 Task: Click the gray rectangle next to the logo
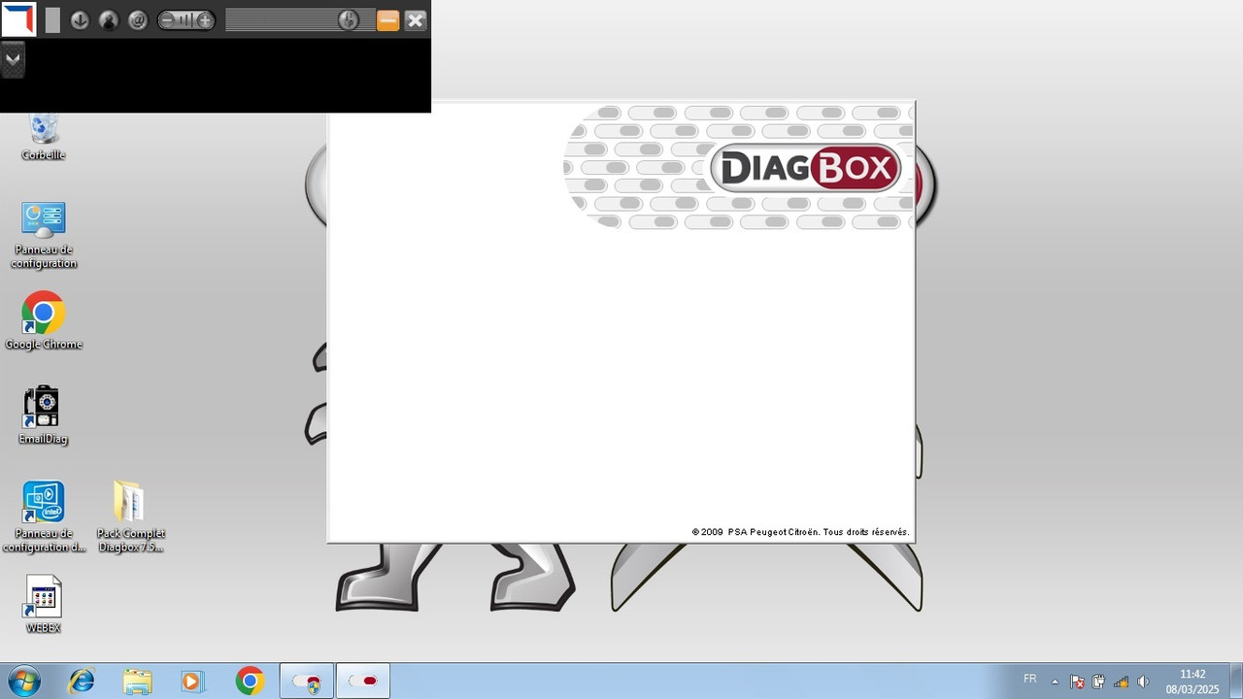[x=52, y=20]
